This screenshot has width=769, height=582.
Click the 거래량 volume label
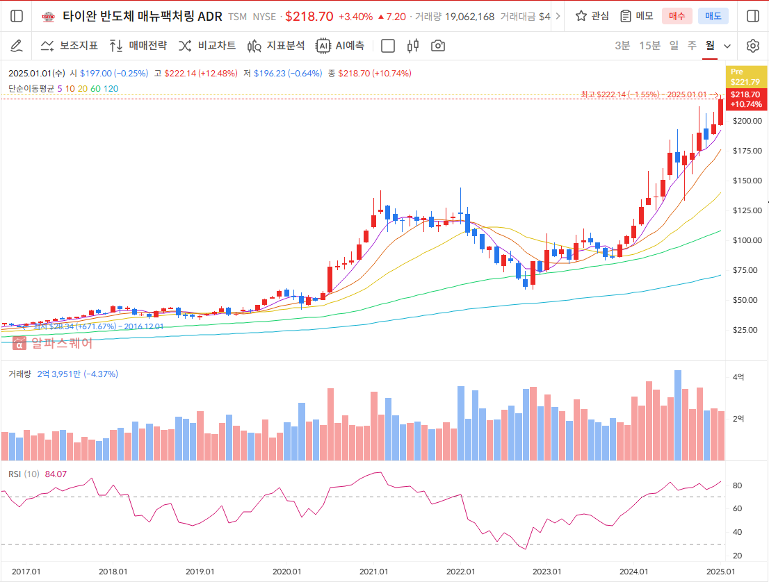[x=19, y=374]
